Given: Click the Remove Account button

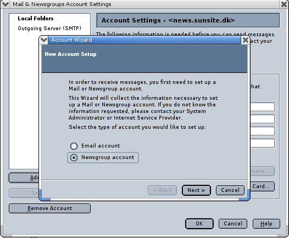Looking at the screenshot, I should tap(49, 208).
